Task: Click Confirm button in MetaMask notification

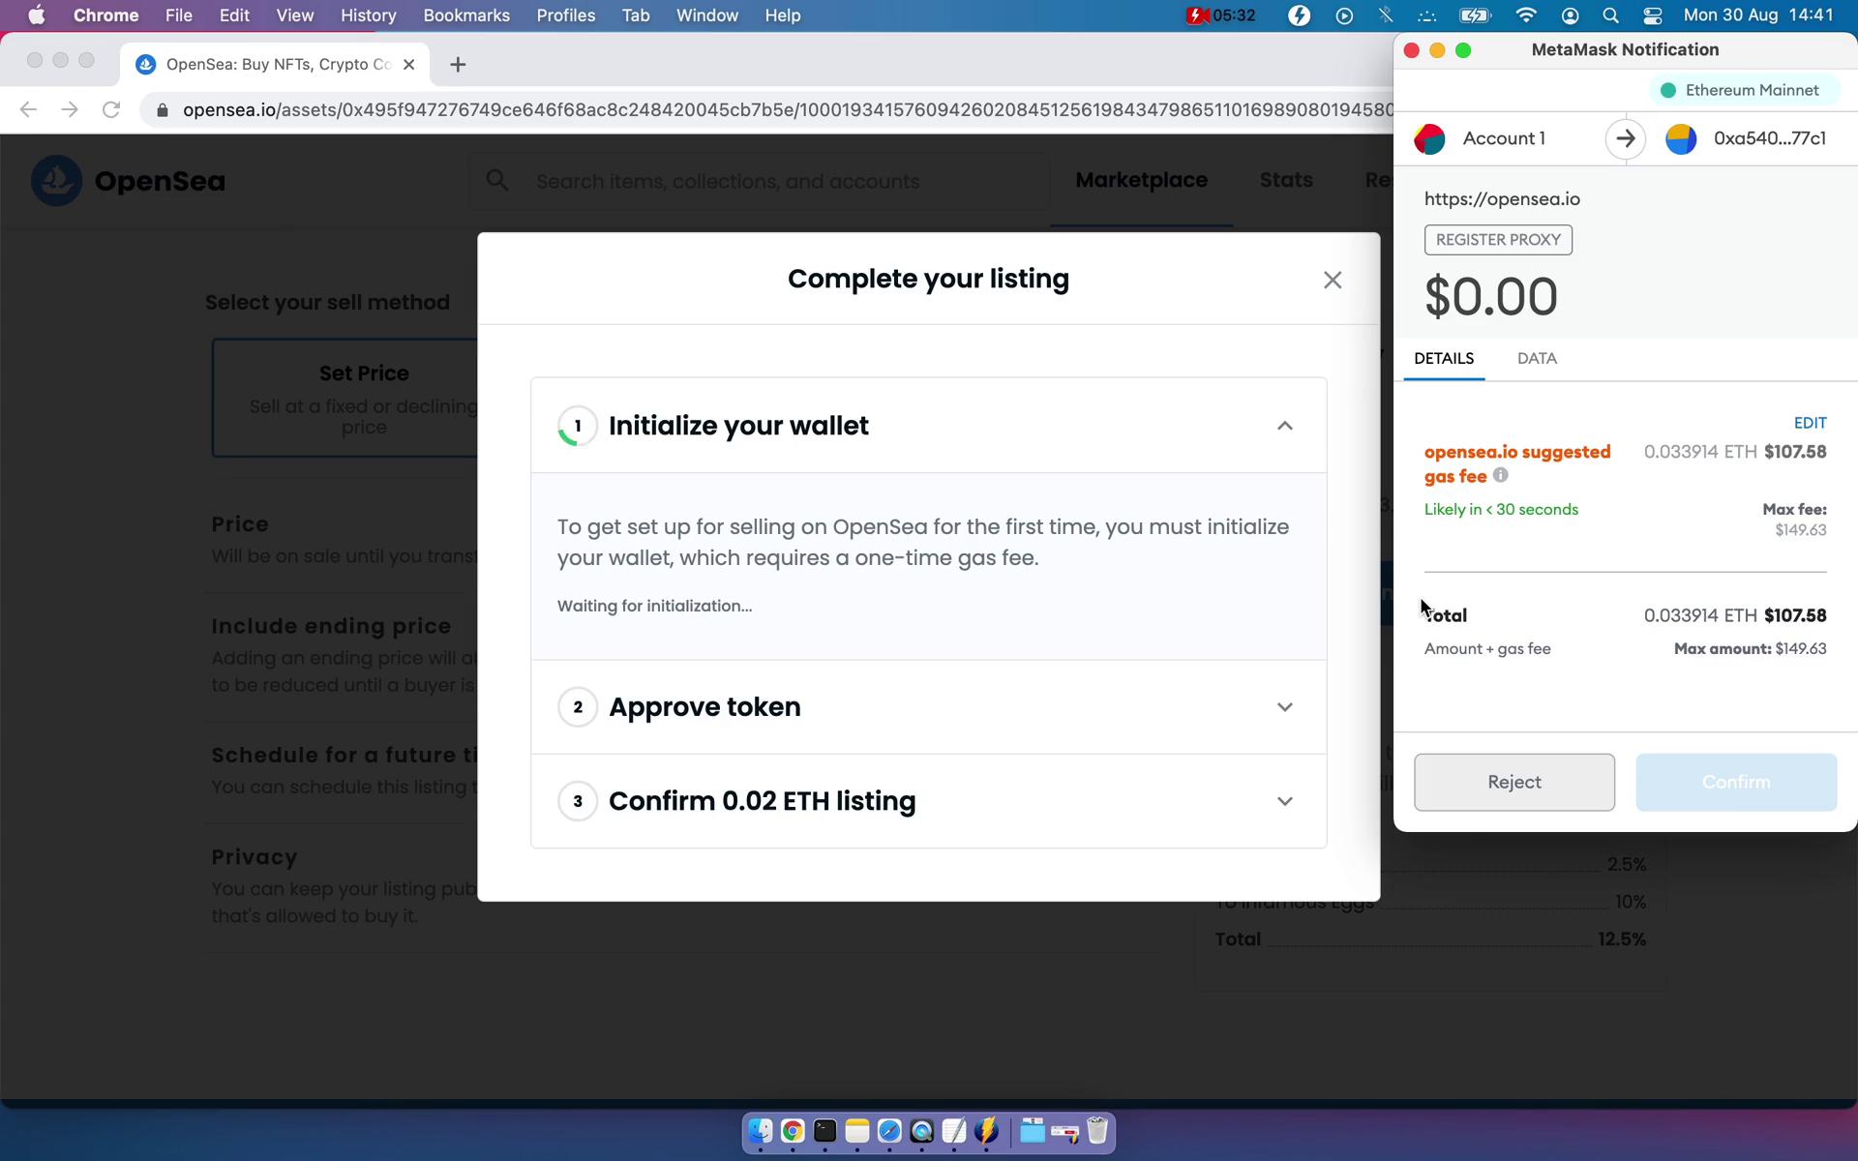Action: pyautogui.click(x=1736, y=781)
